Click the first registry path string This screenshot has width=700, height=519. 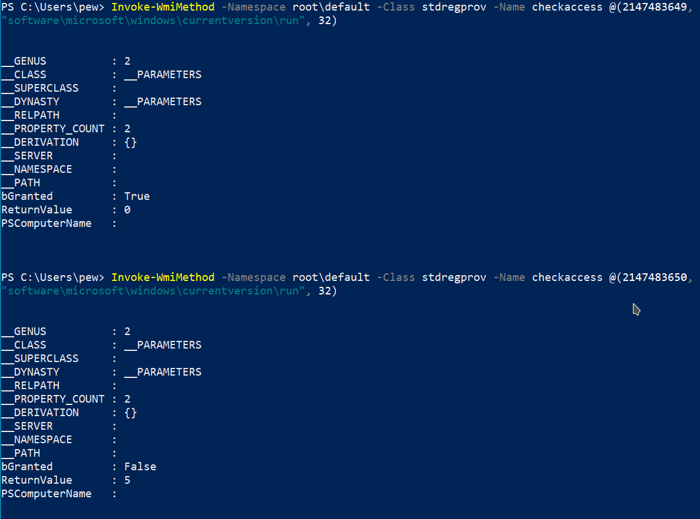153,21
